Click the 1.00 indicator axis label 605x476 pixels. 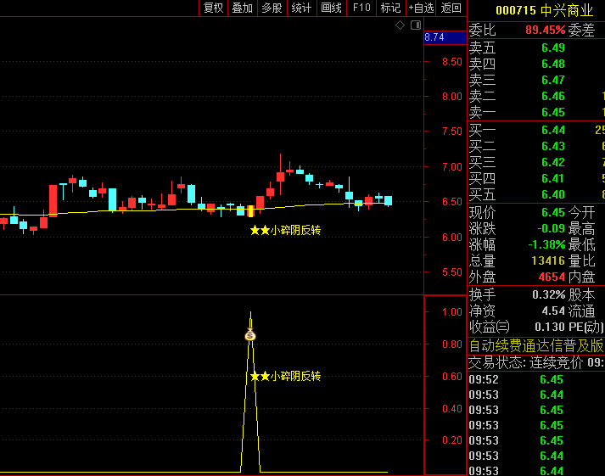point(451,312)
